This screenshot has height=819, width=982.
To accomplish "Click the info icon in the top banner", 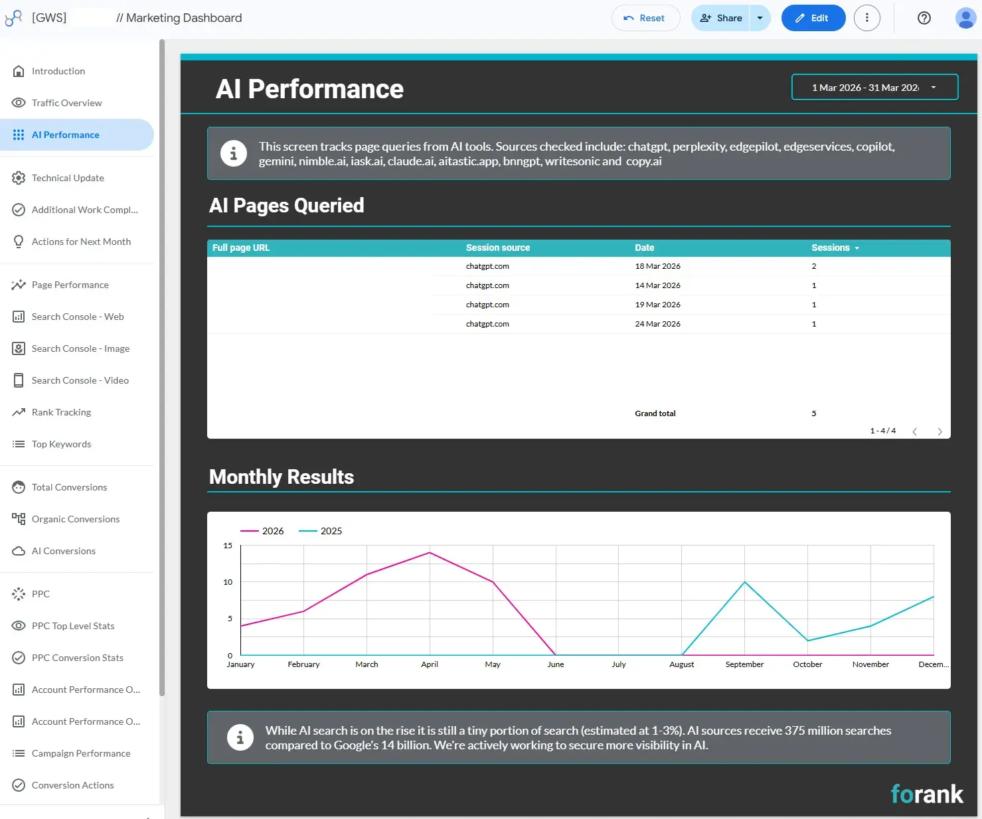I will [234, 153].
